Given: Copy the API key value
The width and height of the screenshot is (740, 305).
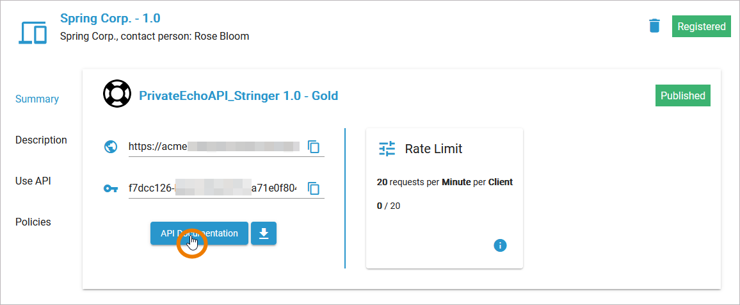Looking at the screenshot, I should coord(314,188).
